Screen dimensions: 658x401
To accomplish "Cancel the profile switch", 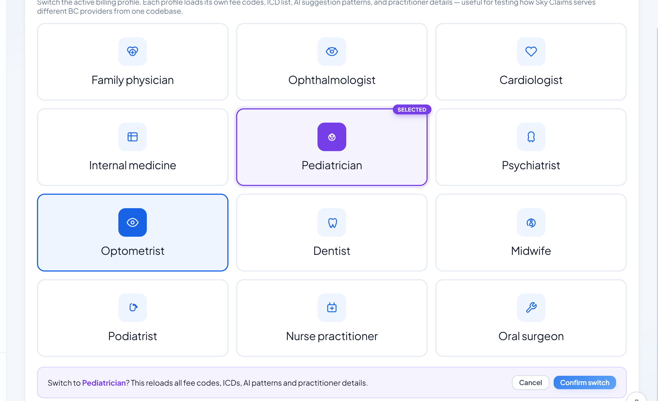I will tap(530, 383).
